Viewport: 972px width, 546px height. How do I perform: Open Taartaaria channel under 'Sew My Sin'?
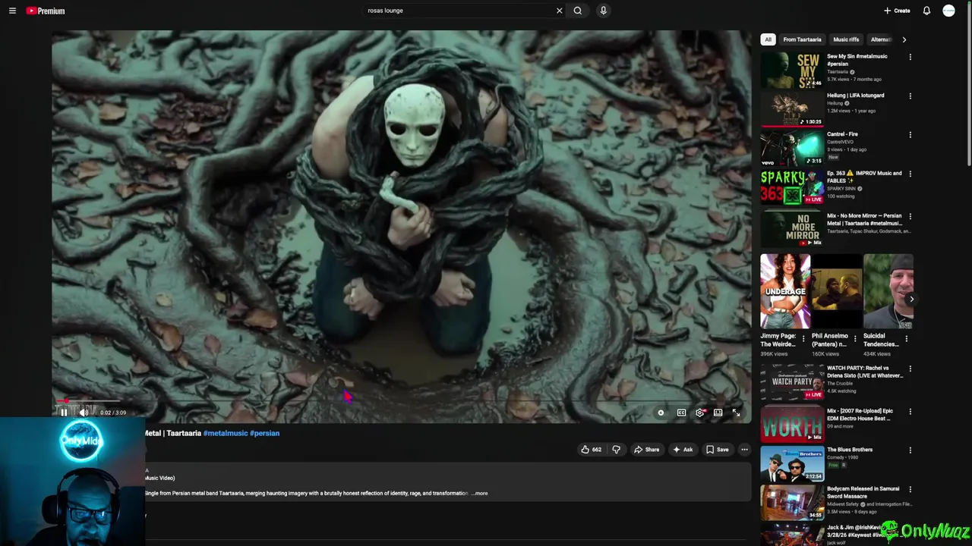838,72
